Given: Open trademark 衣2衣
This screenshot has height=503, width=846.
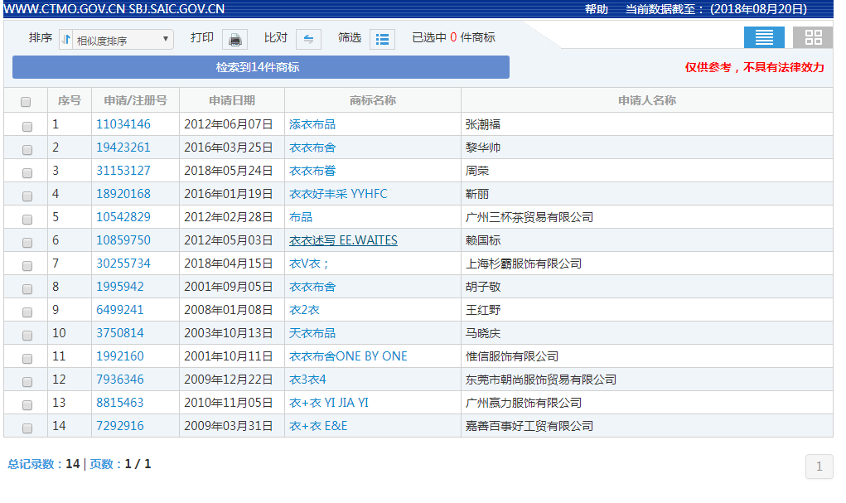Looking at the screenshot, I should pos(304,310).
